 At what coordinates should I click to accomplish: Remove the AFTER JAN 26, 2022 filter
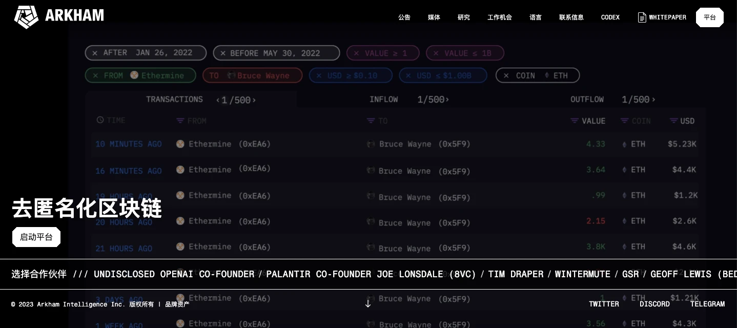(95, 53)
